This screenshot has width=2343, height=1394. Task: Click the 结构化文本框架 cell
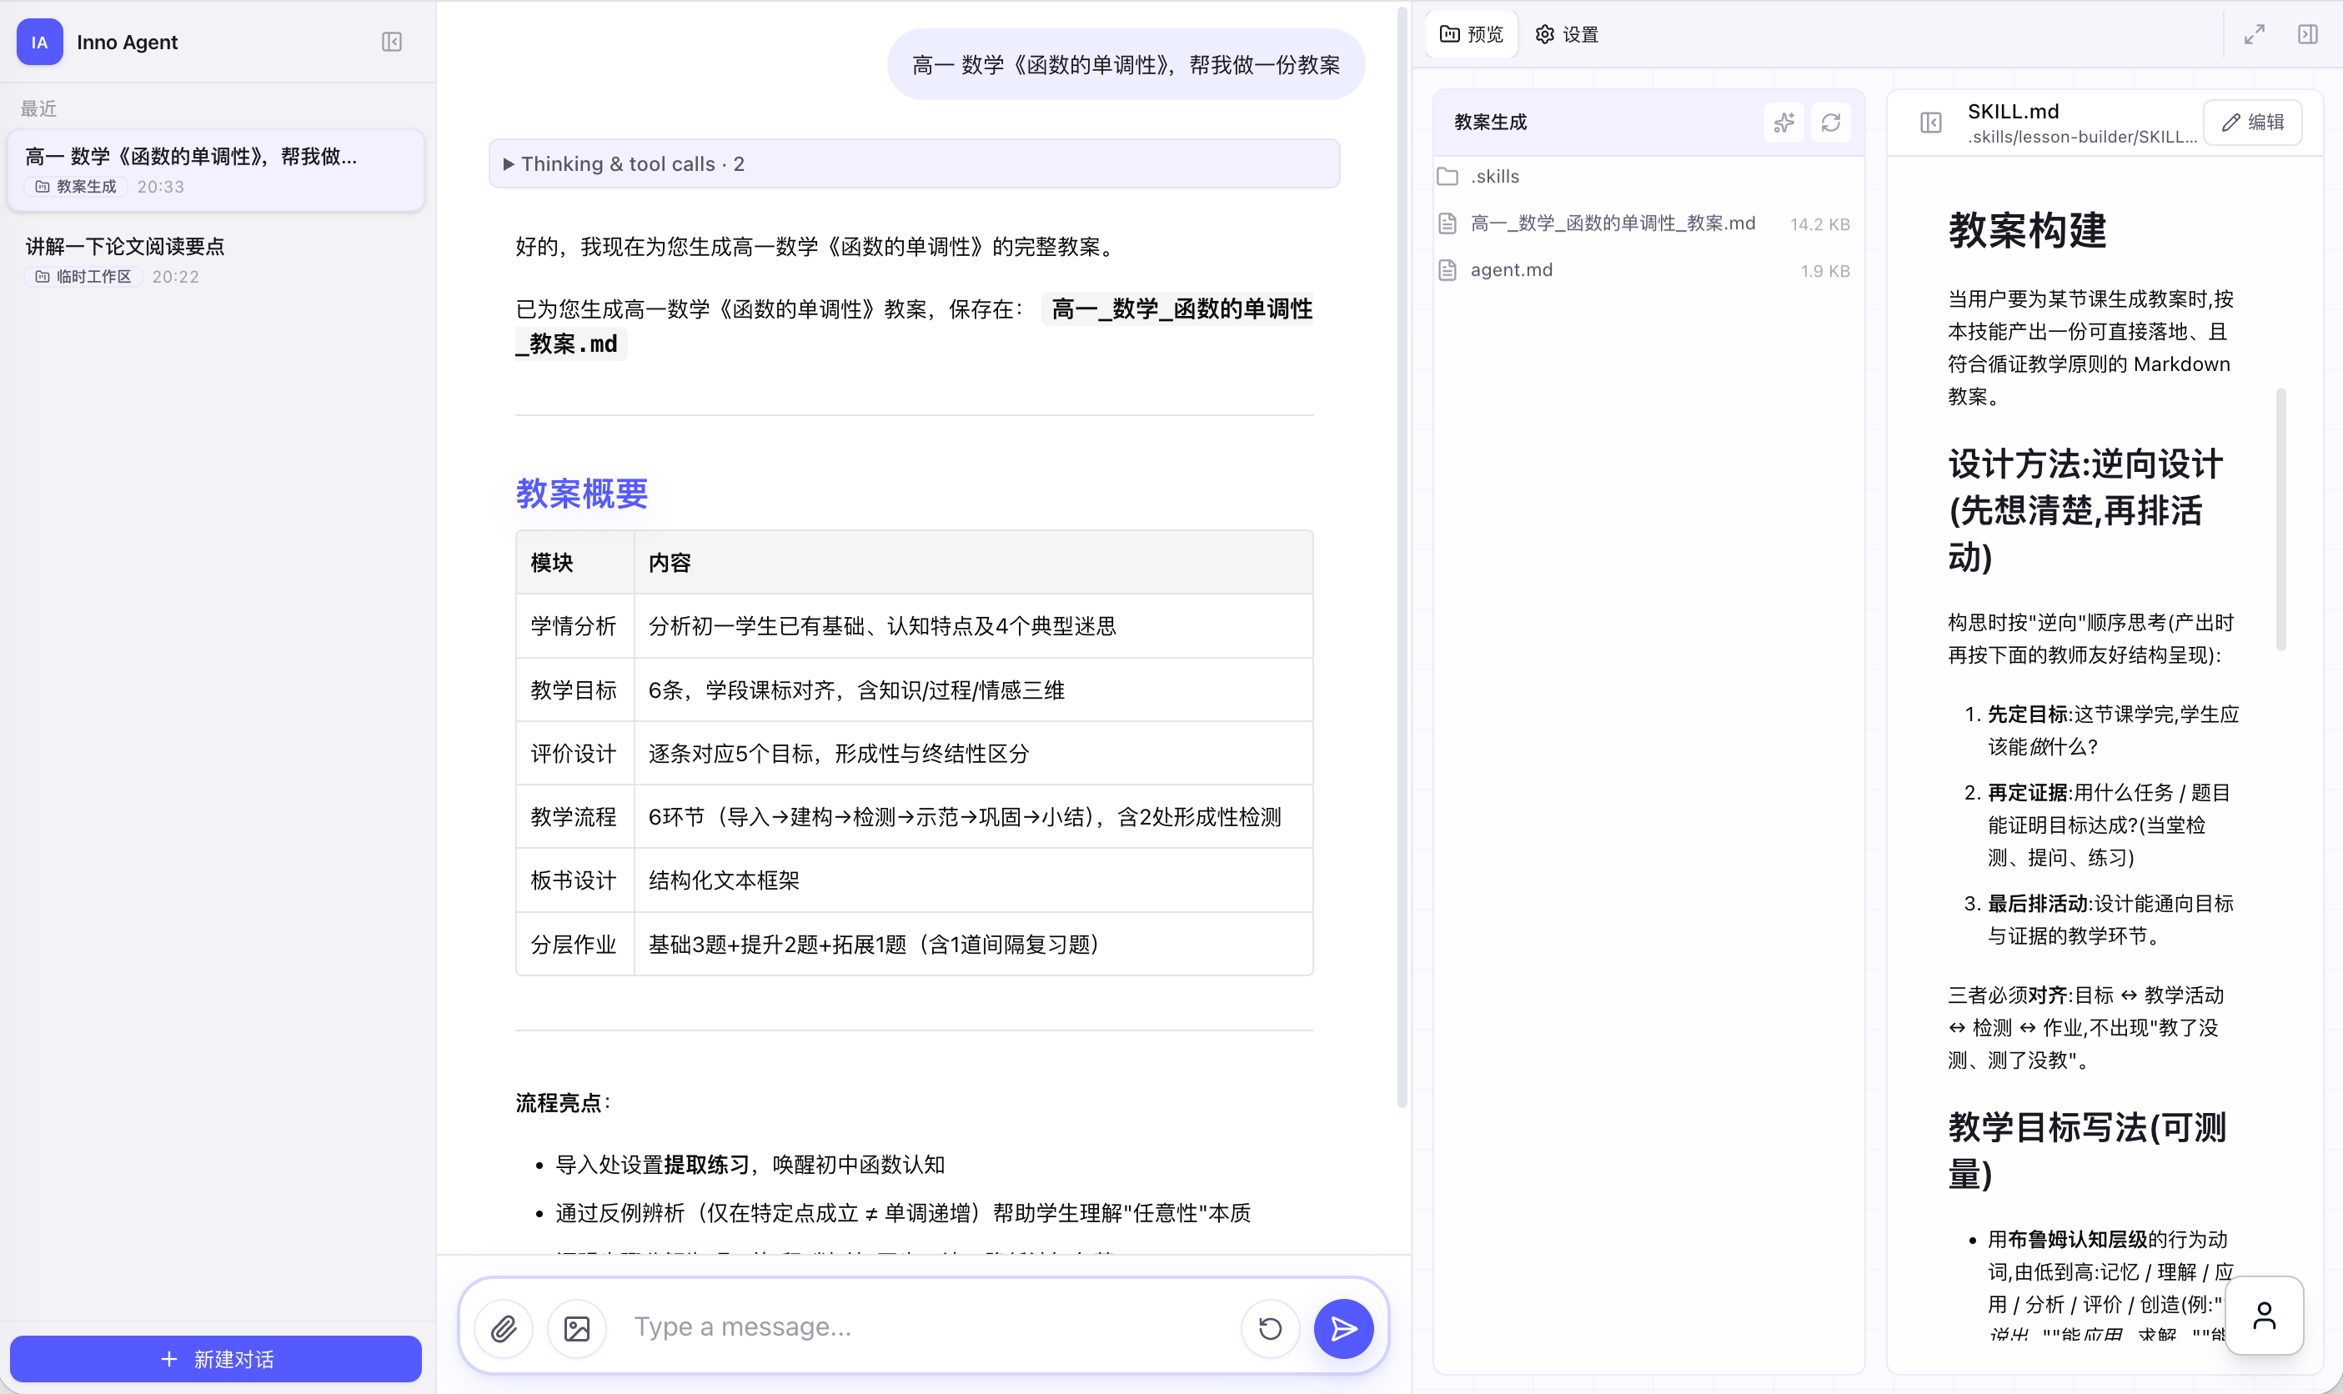[x=973, y=880]
